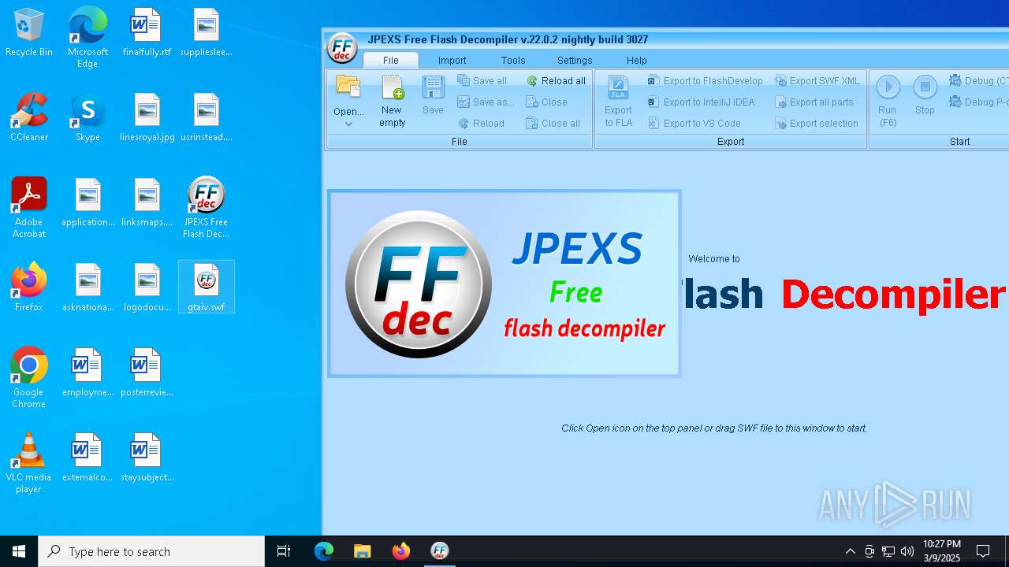Select finalfully.rtf desktop file

click(x=147, y=32)
